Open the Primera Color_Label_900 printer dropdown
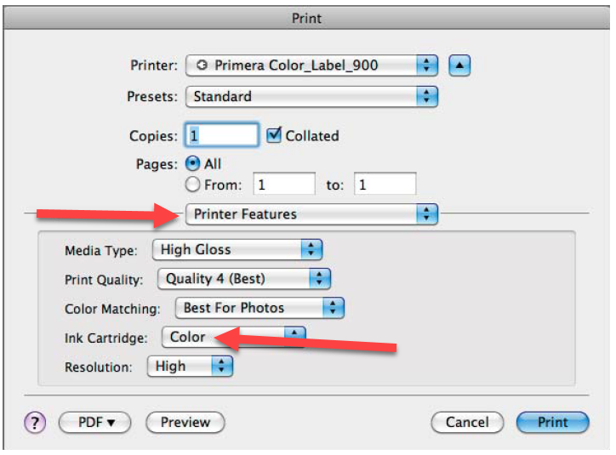This screenshot has width=616, height=455. click(x=311, y=65)
